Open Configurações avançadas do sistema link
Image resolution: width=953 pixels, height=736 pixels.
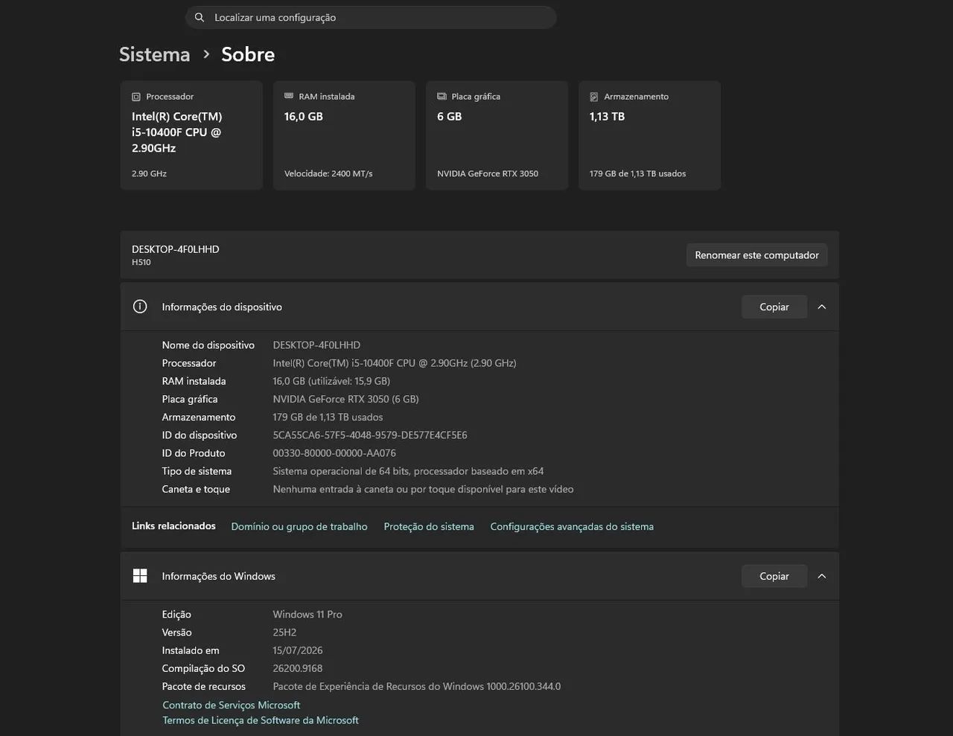[572, 526]
